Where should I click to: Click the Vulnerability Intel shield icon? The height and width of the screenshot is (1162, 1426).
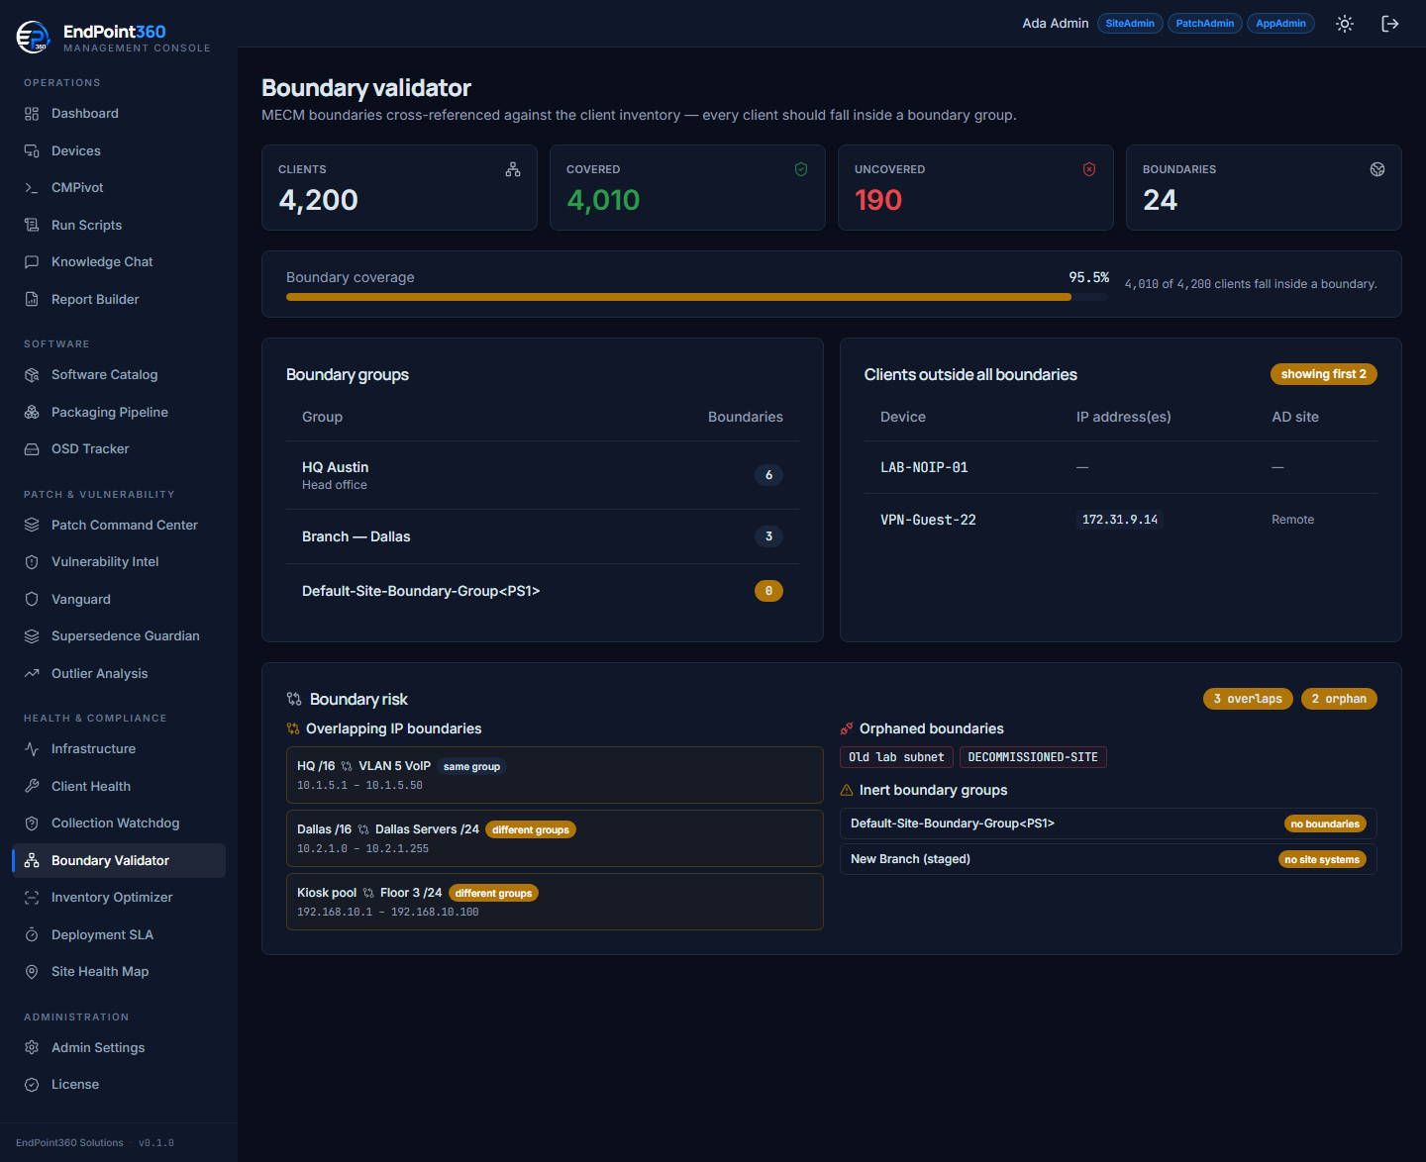[32, 562]
